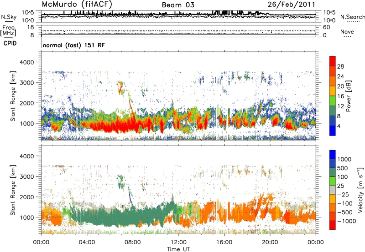Viewport: 365px width, 252px height.
Task: Click the 'Nave' legend label
Action: click(x=347, y=31)
